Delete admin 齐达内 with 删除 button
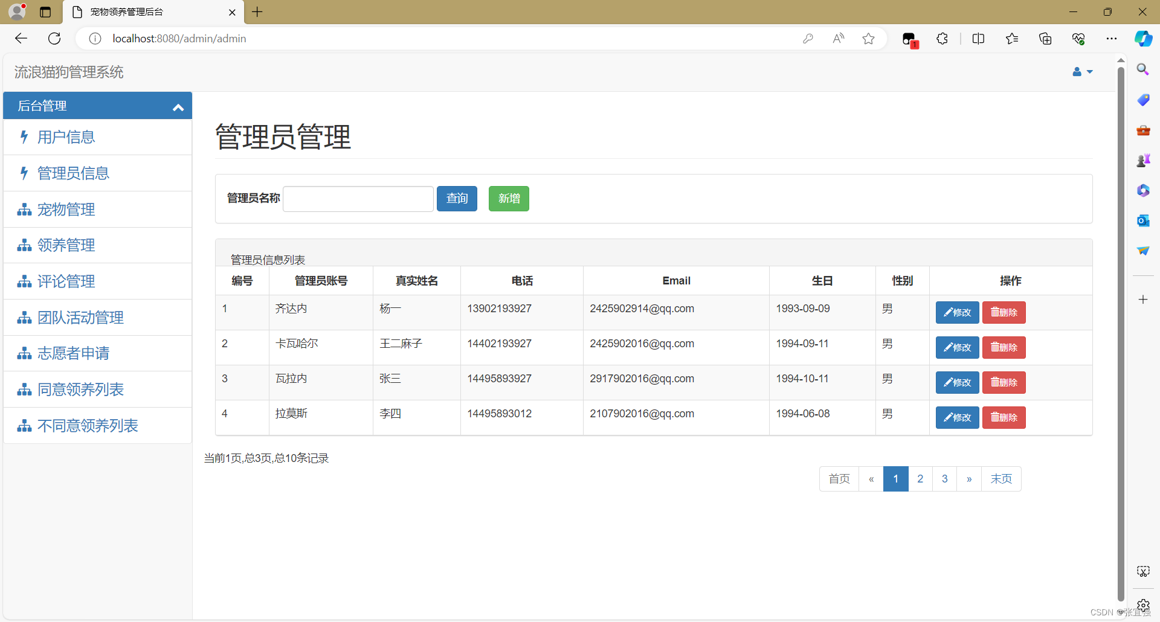 1004,313
